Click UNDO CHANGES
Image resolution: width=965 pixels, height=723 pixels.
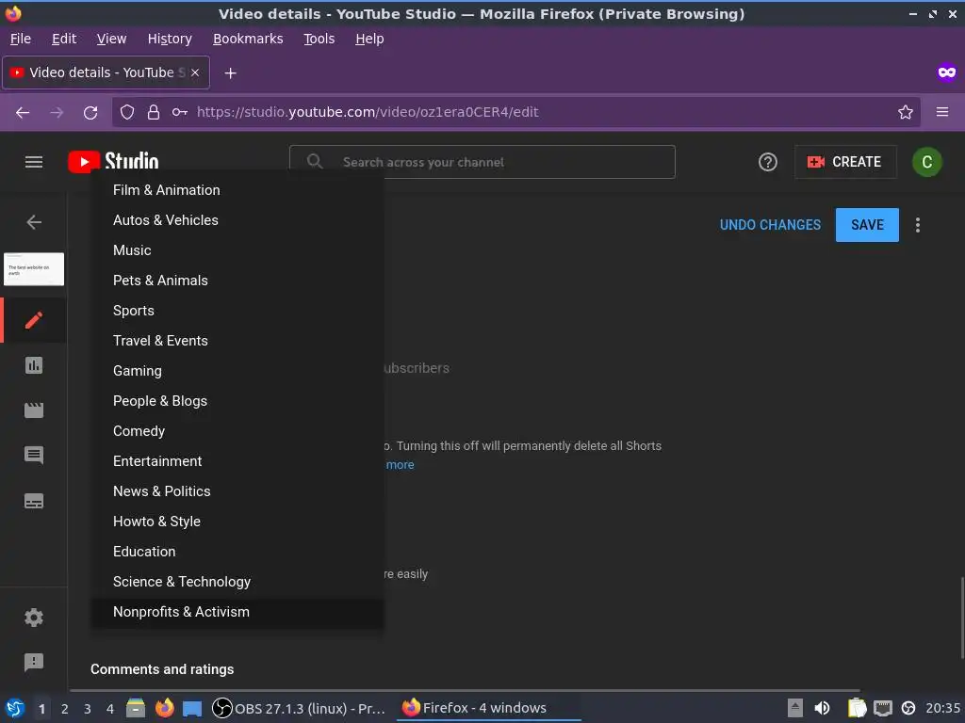pyautogui.click(x=770, y=225)
